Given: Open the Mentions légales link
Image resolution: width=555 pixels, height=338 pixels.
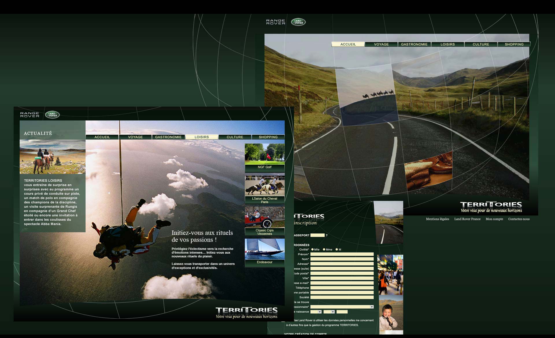Looking at the screenshot, I should pos(437,219).
